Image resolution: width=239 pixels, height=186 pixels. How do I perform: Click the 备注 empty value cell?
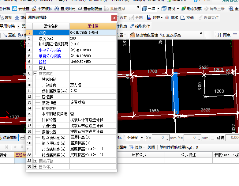tap(93, 68)
